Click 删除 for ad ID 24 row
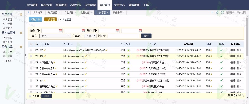 [x=238, y=62]
